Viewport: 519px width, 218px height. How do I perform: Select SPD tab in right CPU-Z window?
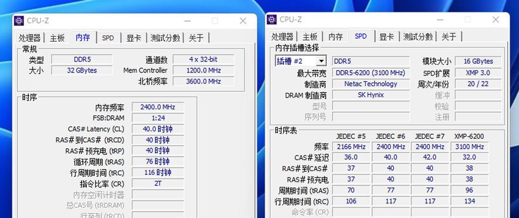[x=361, y=36]
